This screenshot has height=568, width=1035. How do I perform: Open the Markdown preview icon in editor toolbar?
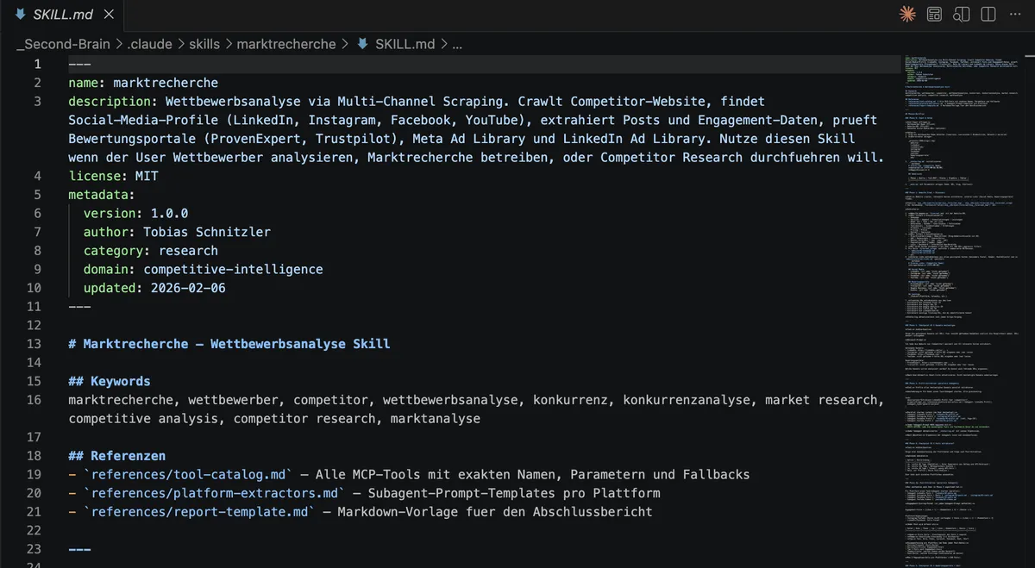tap(934, 14)
